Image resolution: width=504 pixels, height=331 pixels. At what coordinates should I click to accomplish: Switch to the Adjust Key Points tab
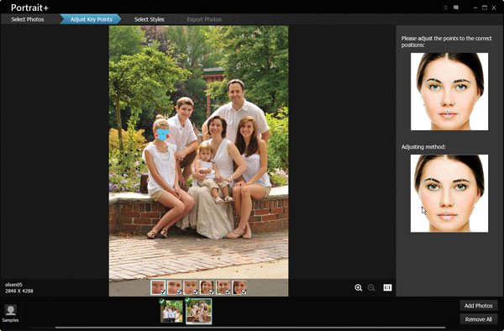pos(91,19)
